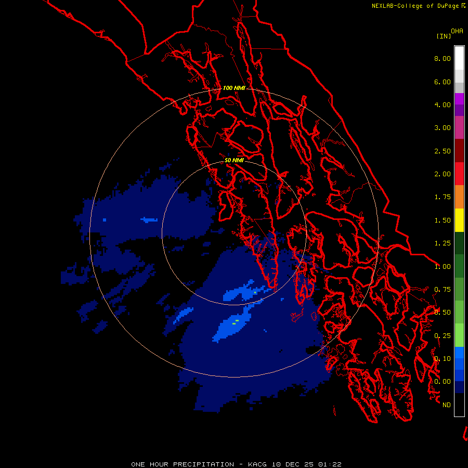The width and height of the screenshot is (468, 468).
Task: Click the 2.50 legend value
Action: point(443,151)
